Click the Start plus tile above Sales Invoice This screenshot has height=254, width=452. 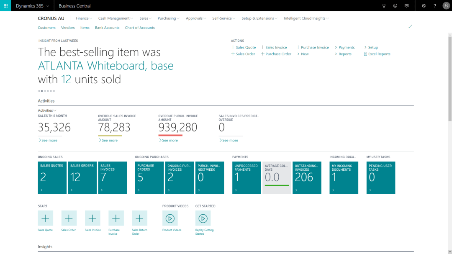pyautogui.click(x=92, y=218)
